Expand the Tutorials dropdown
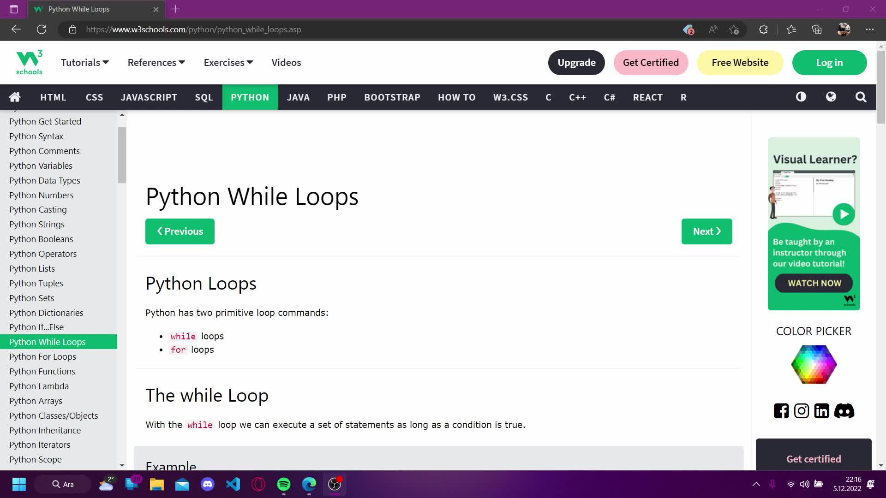Viewport: 886px width, 498px height. point(85,62)
